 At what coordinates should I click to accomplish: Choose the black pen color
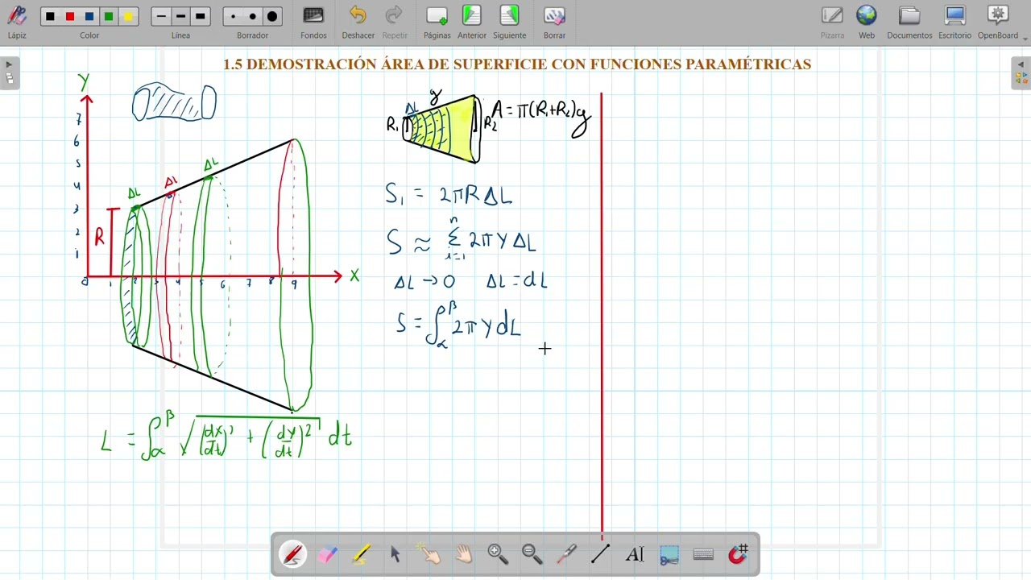(x=51, y=16)
